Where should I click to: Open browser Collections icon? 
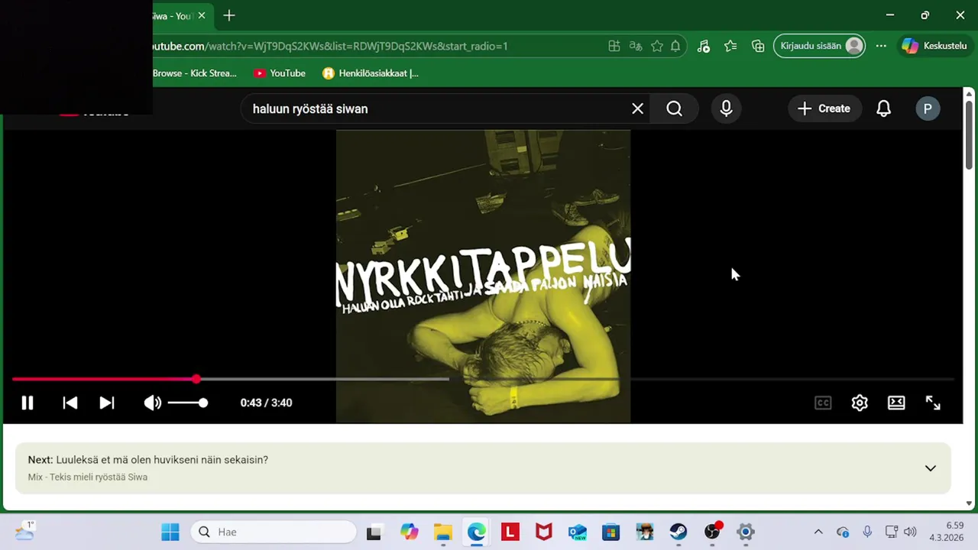click(758, 46)
